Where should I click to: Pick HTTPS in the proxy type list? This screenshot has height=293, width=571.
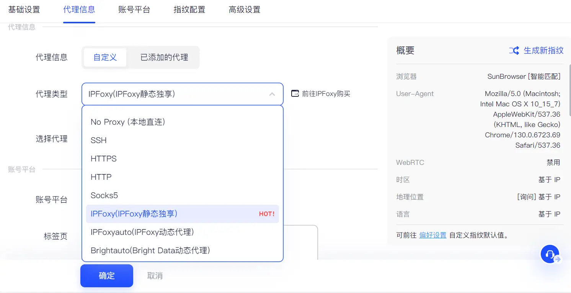pyautogui.click(x=104, y=159)
